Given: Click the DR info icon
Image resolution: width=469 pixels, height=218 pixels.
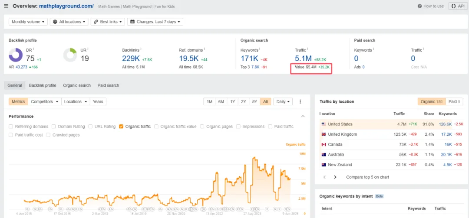Looking at the screenshot, I should [x=33, y=49].
